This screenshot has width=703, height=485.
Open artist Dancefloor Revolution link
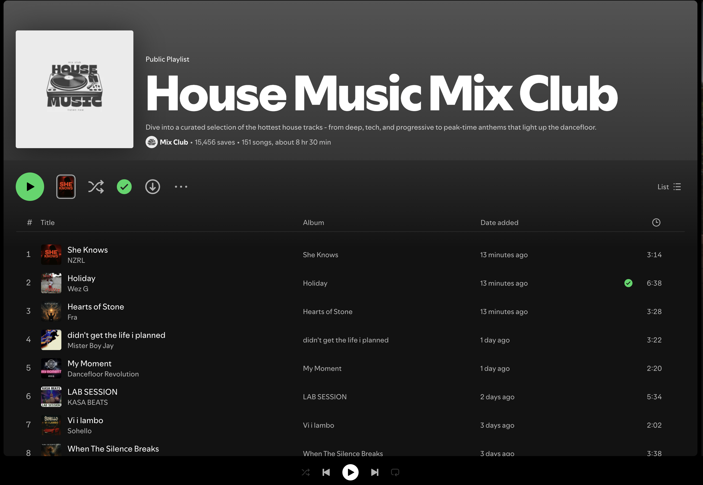[x=103, y=374]
